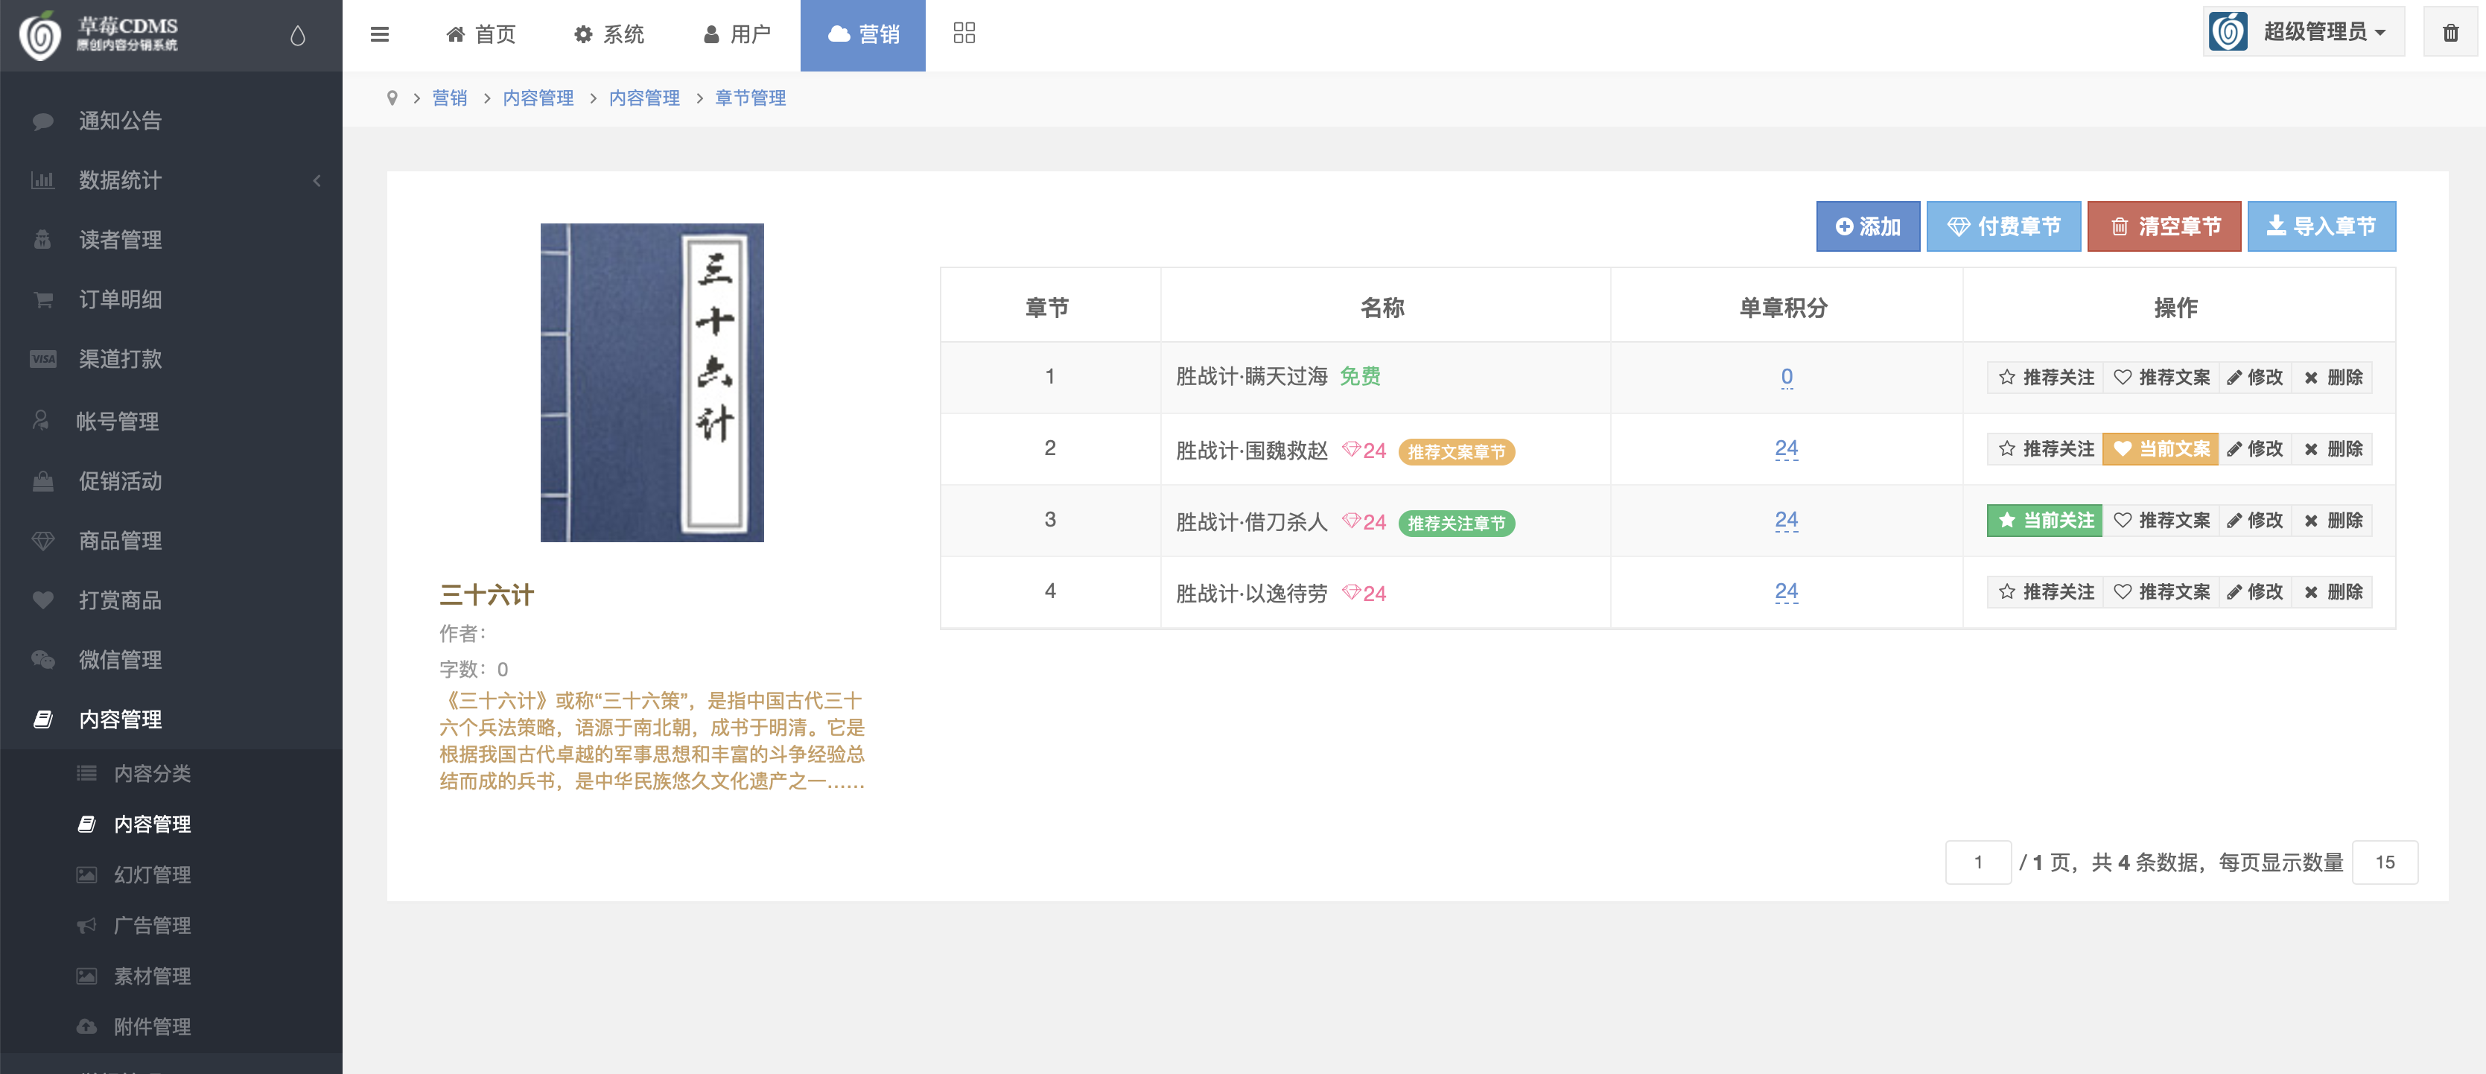Viewport: 2486px width, 1074px height.
Task: Click score 24 for 以逸待劳 chapter
Action: click(1787, 591)
